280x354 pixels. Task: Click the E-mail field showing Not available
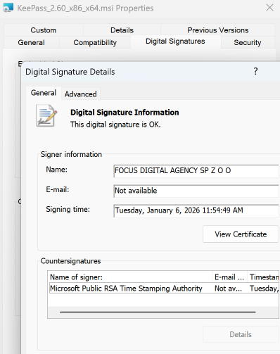(196, 191)
